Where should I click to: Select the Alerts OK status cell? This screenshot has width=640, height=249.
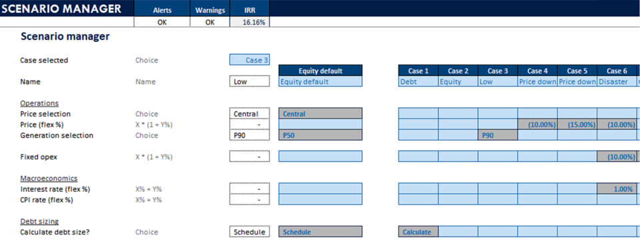(162, 23)
